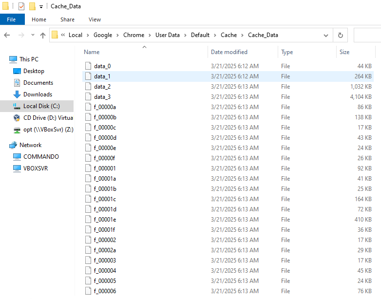Click the Refresh button in address bar
Screen dimensions: 381x299
click(x=340, y=35)
